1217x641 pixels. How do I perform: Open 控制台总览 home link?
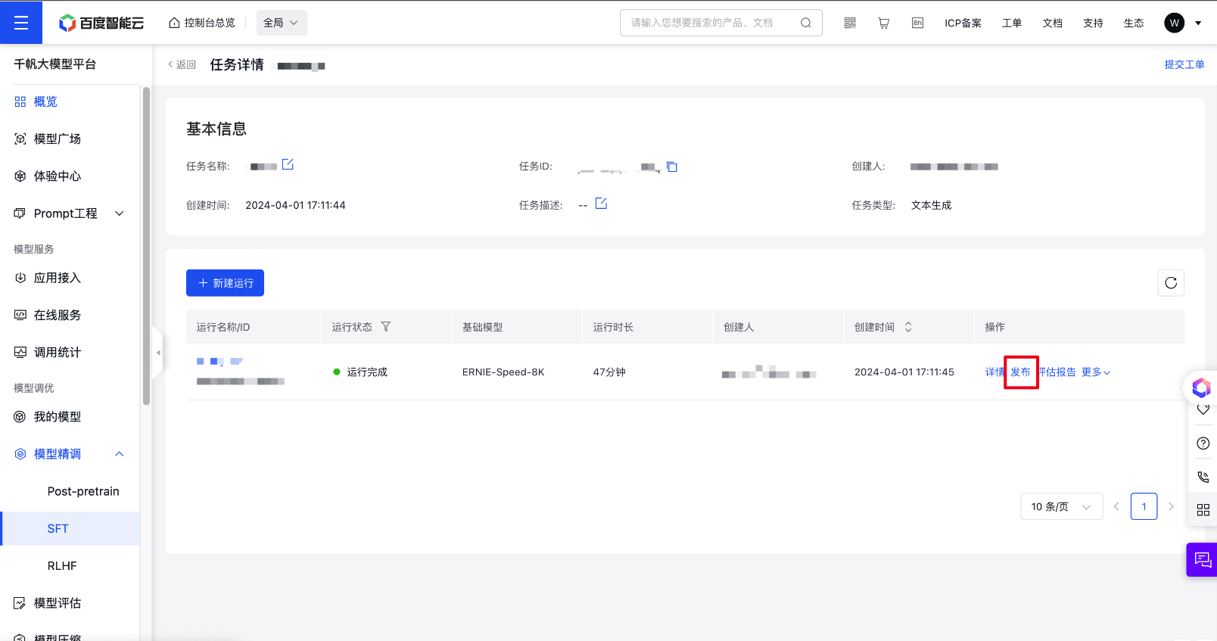point(201,23)
